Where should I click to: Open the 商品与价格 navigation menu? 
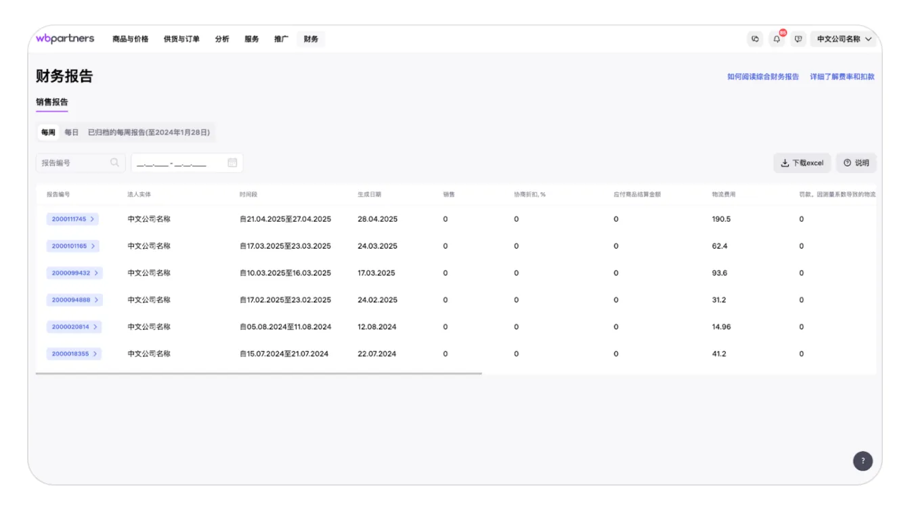(130, 39)
